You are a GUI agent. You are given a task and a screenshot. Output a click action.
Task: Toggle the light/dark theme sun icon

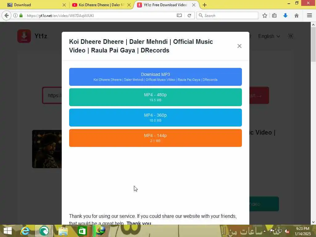click(x=290, y=36)
